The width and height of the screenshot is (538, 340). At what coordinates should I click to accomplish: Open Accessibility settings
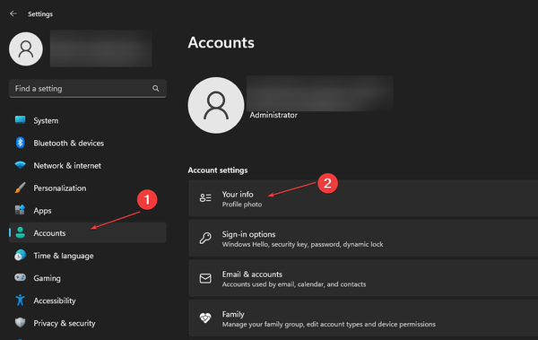[x=88, y=301]
